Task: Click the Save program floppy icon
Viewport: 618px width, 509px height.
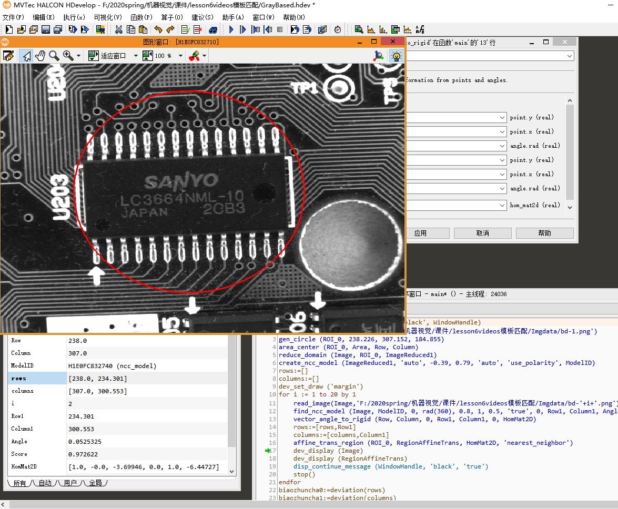Action: 46,29
